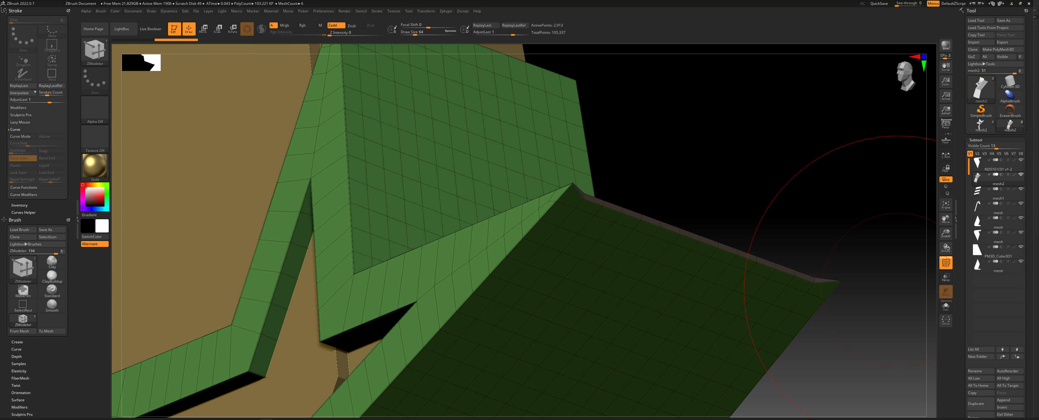Open the Zplugin menu
The height and width of the screenshot is (420, 1039).
[446, 11]
